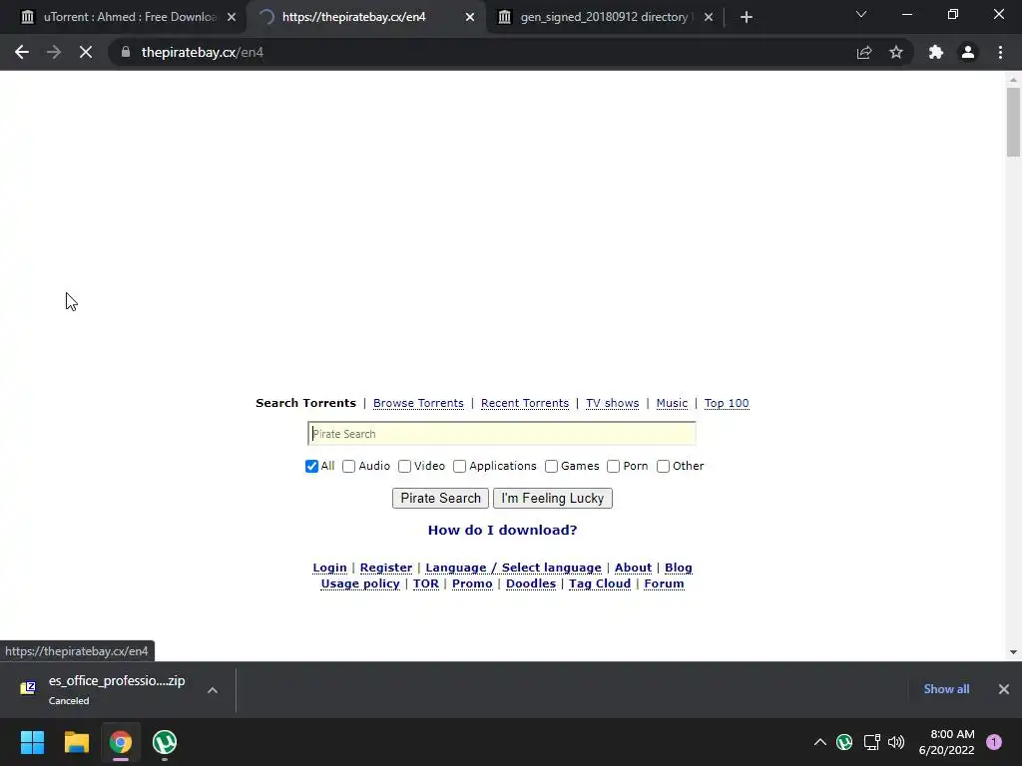This screenshot has height=766, width=1022.
Task: Open the Browse Torrents link
Action: 418,403
